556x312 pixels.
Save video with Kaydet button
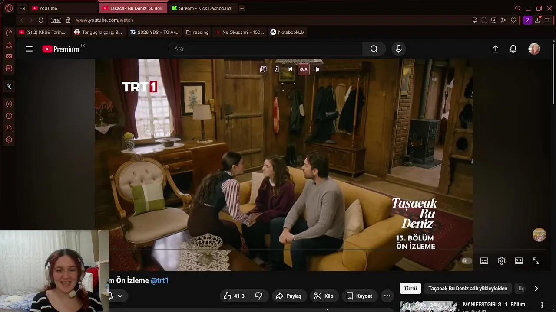(359, 296)
